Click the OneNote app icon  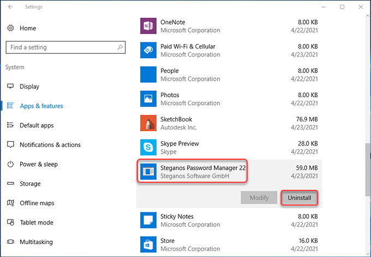(148, 26)
